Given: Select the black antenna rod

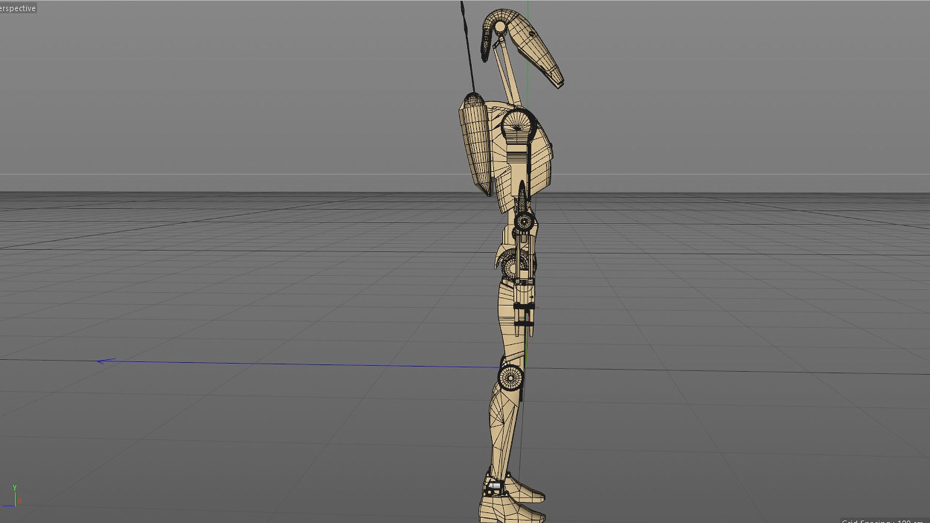Looking at the screenshot, I should click(x=468, y=48).
